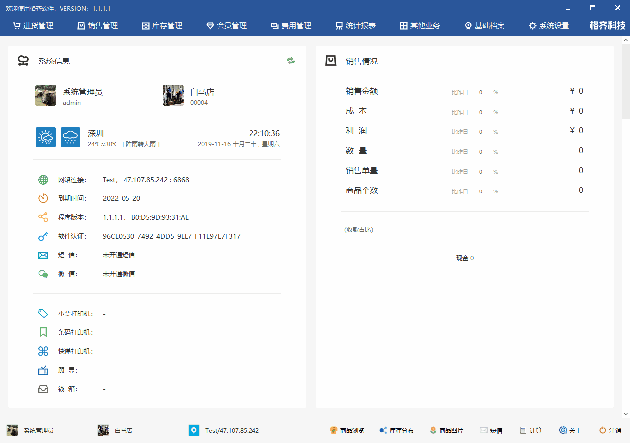This screenshot has width=630, height=443.
Task: Open 系统设置 in the top menu
Action: [x=549, y=26]
